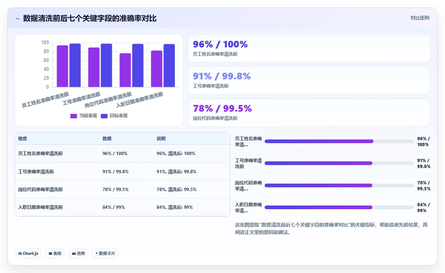Click the 数据卡片 tag chip
The width and height of the screenshot is (445, 273).
click(x=105, y=253)
